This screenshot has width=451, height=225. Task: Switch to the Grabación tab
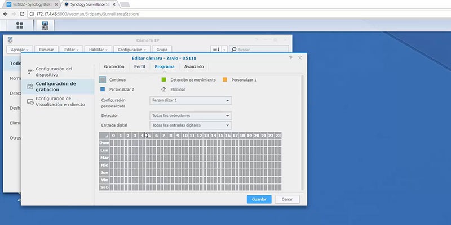(x=114, y=66)
